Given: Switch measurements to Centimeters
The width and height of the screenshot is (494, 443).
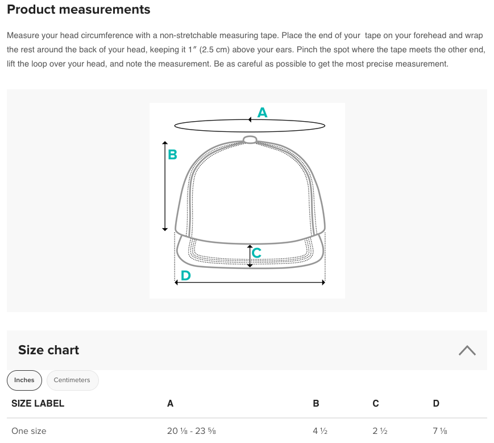Looking at the screenshot, I should point(72,380).
